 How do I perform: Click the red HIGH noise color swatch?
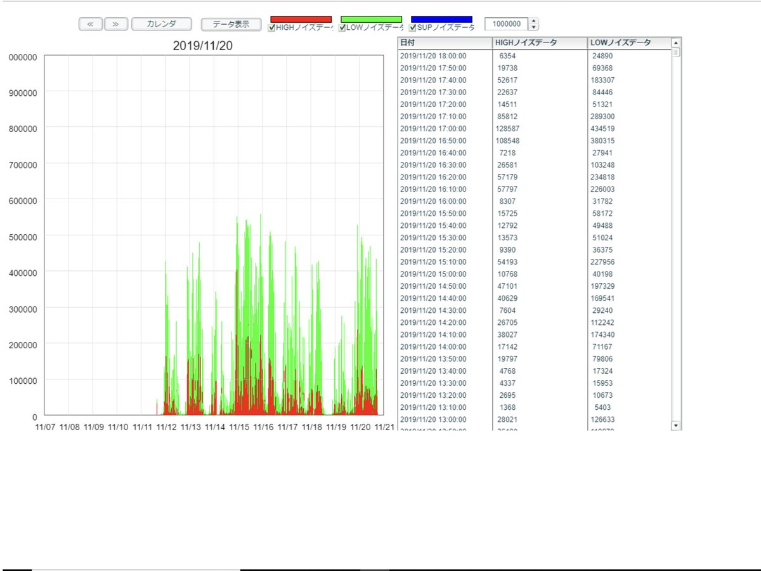(301, 19)
